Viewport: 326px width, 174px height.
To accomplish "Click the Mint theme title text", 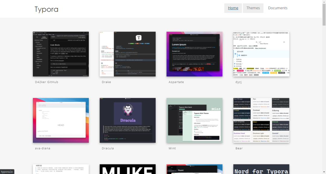I will tap(172, 148).
